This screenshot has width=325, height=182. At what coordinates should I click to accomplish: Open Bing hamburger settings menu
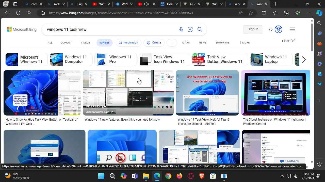pyautogui.click(x=292, y=29)
